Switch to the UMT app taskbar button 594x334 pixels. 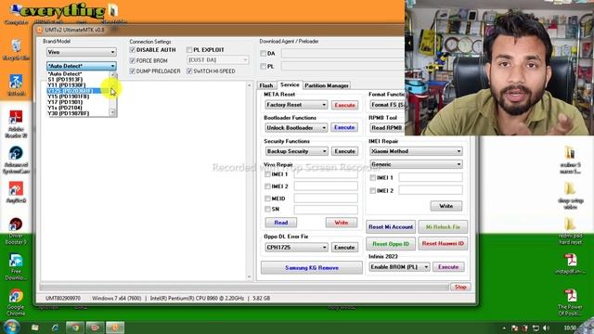tap(115, 328)
